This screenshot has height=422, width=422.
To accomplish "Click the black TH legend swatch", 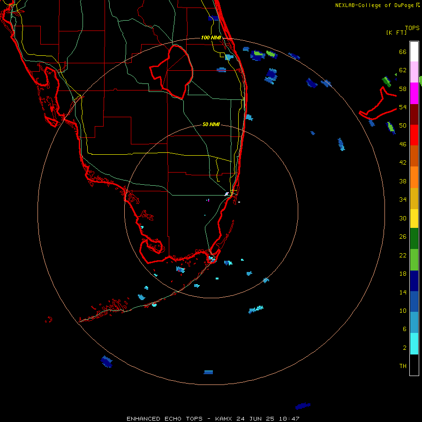I will point(414,365).
